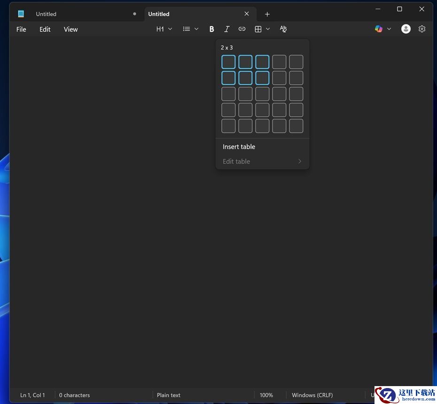
Task: Click Insert table in the popup
Action: click(x=239, y=147)
